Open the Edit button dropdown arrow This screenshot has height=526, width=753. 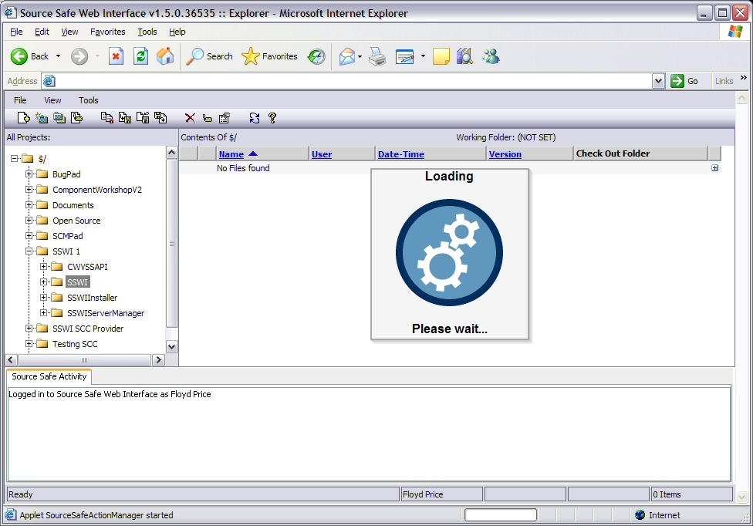[x=423, y=56]
